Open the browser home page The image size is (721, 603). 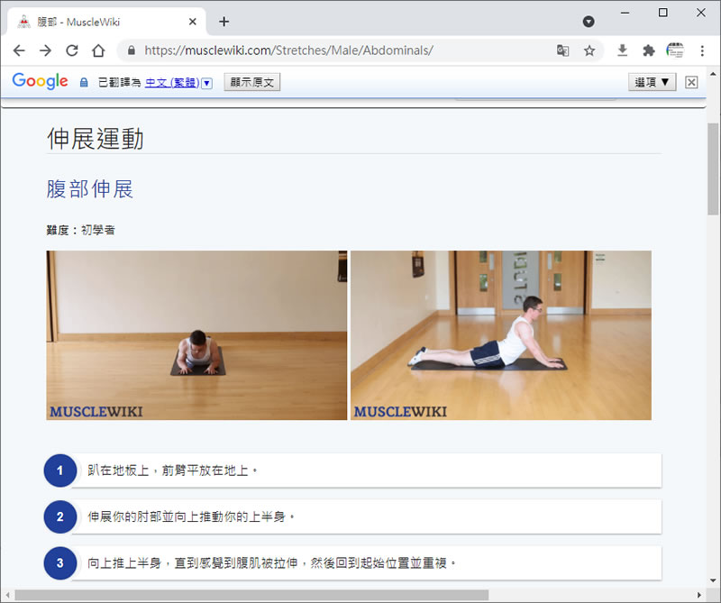98,50
